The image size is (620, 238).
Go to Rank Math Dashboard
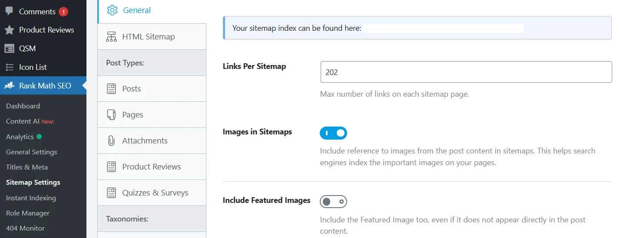click(23, 106)
